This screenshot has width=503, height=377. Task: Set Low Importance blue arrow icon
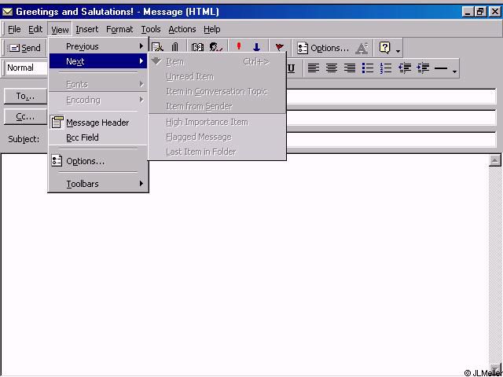tap(256, 48)
